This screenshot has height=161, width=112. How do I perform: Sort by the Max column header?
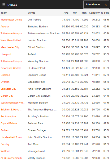point(84,13)
